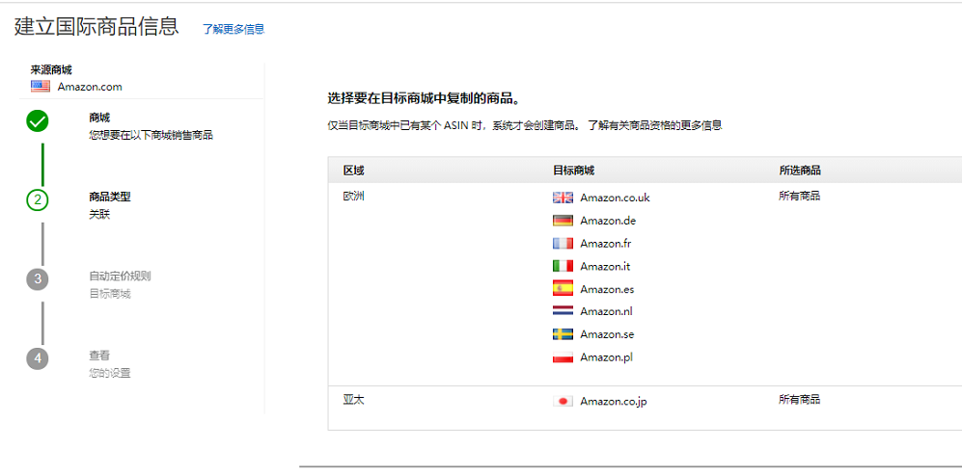
Task: Click the Dutch flag icon for Amazon.nl
Action: coord(563,311)
